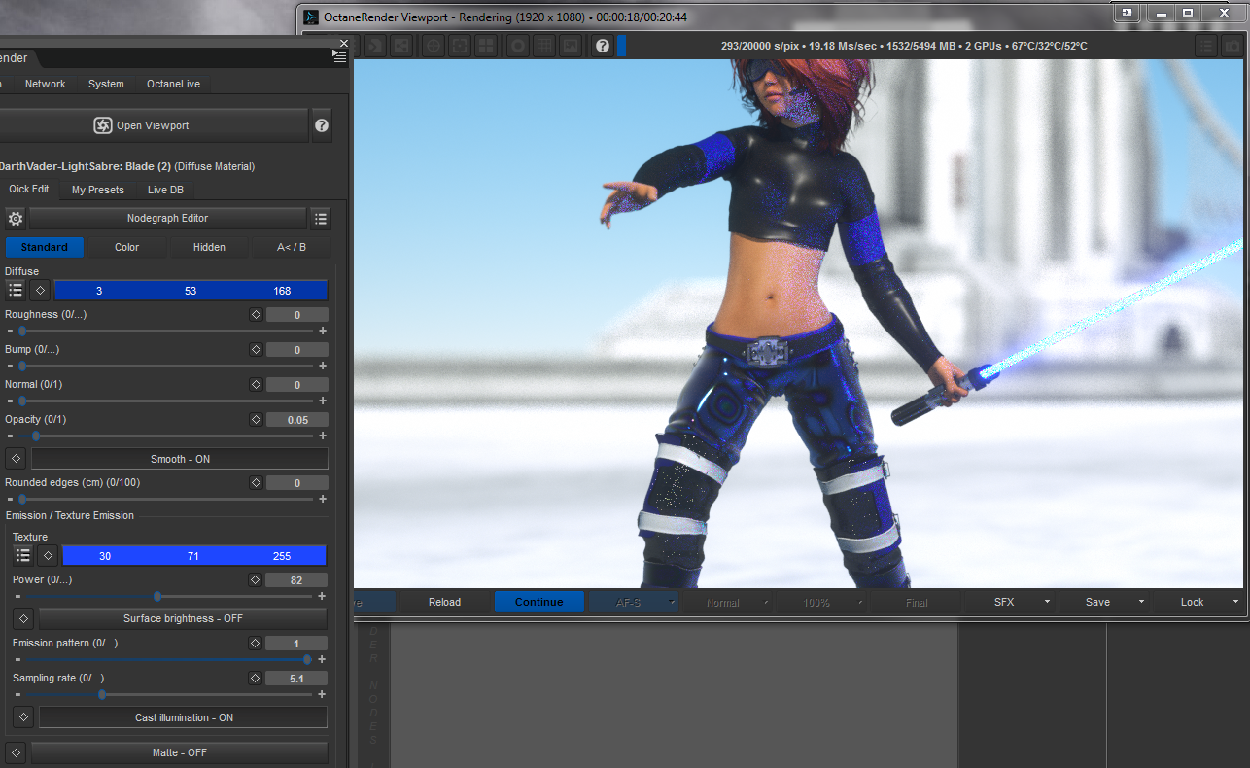The height and width of the screenshot is (768, 1250).
Task: Click the diamond icon beside Cast illumination
Action: 23,718
